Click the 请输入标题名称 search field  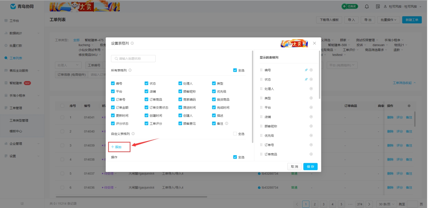pyautogui.click(x=133, y=58)
